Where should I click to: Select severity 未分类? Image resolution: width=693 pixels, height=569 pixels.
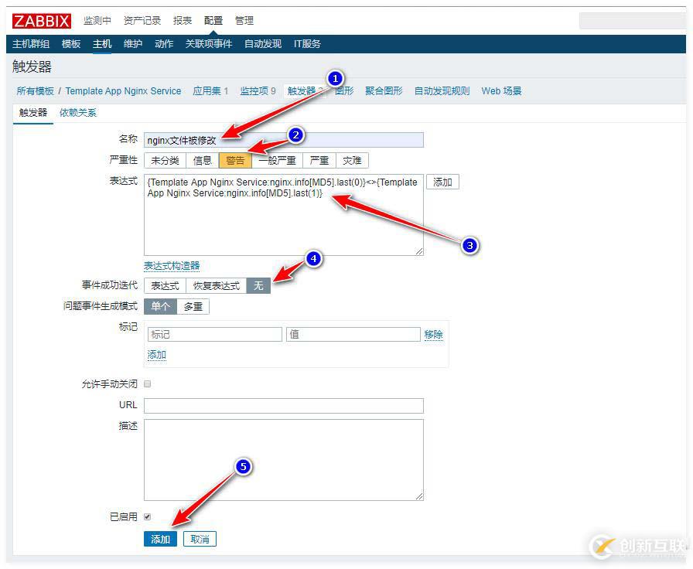(166, 160)
